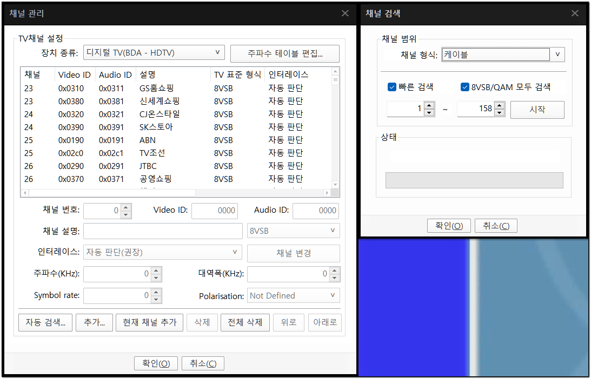This screenshot has height=379, width=591.
Task: Click the Symbol rate input field
Action: coord(117,295)
